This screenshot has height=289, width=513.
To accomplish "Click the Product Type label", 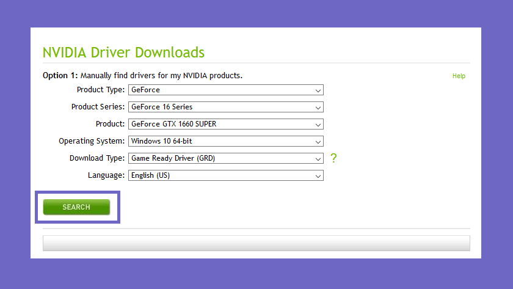I will point(101,90).
